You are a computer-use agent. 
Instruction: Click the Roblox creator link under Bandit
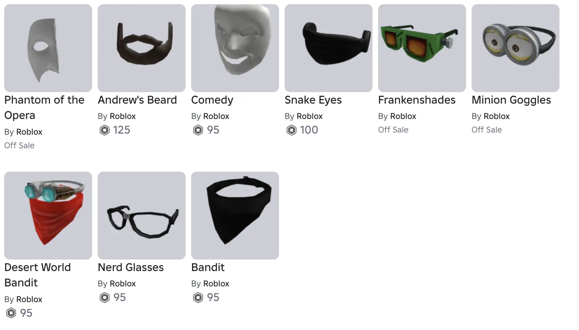(x=216, y=284)
